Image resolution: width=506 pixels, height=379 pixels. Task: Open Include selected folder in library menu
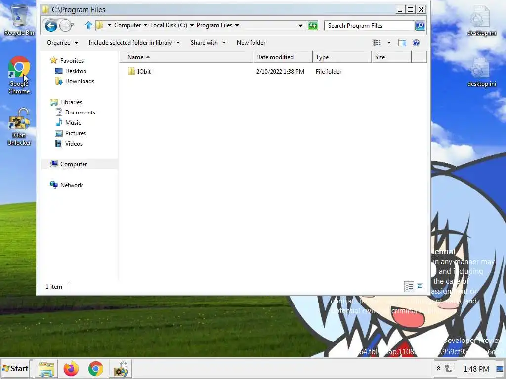pyautogui.click(x=134, y=43)
